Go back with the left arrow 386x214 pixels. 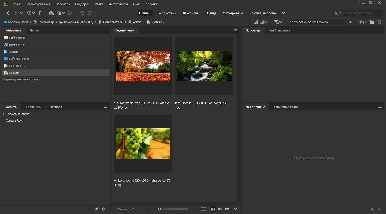coord(8,13)
